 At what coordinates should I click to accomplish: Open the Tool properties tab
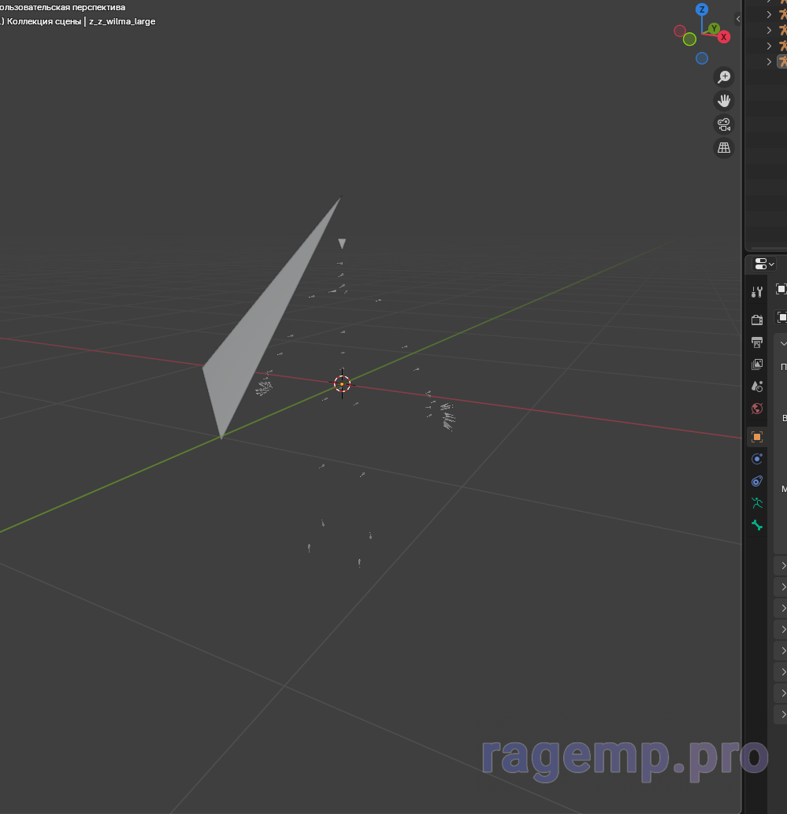(757, 292)
